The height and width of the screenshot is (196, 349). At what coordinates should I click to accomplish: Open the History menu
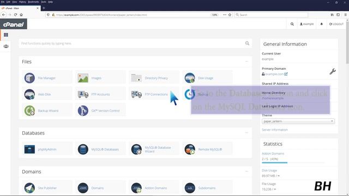tap(22, 2)
